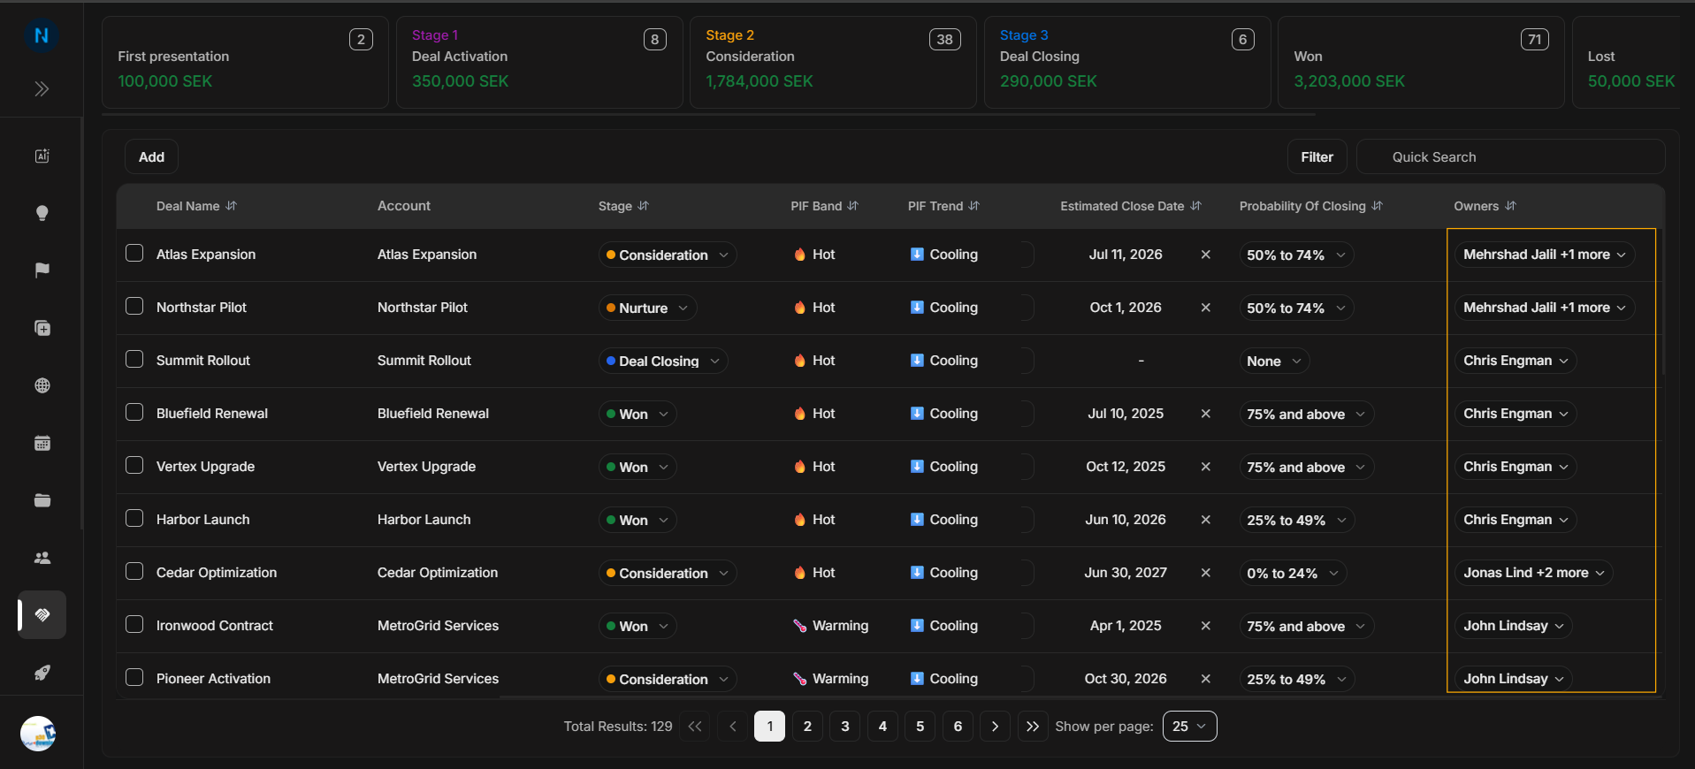The width and height of the screenshot is (1695, 769).
Task: Click the Add deal button
Action: [151, 156]
